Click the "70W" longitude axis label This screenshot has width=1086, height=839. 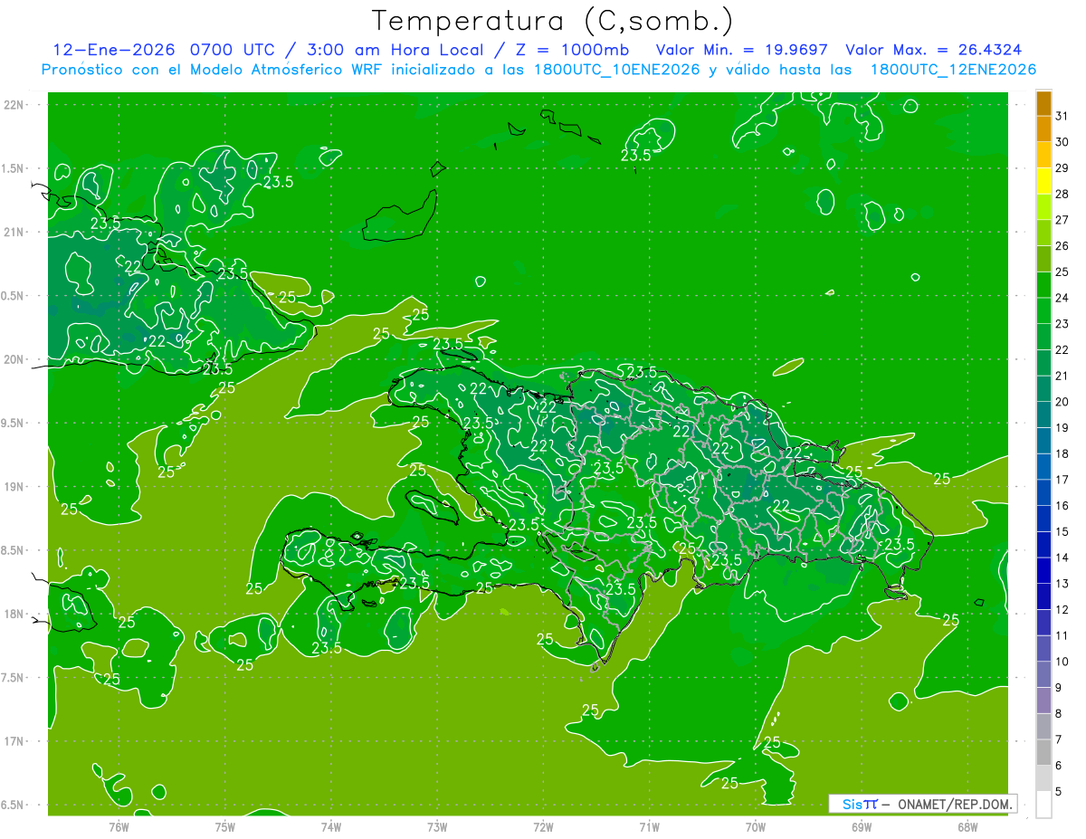pos(756,827)
